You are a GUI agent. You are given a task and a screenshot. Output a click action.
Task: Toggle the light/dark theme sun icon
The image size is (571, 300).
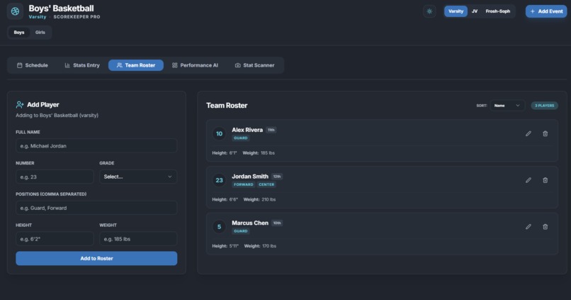(x=430, y=11)
